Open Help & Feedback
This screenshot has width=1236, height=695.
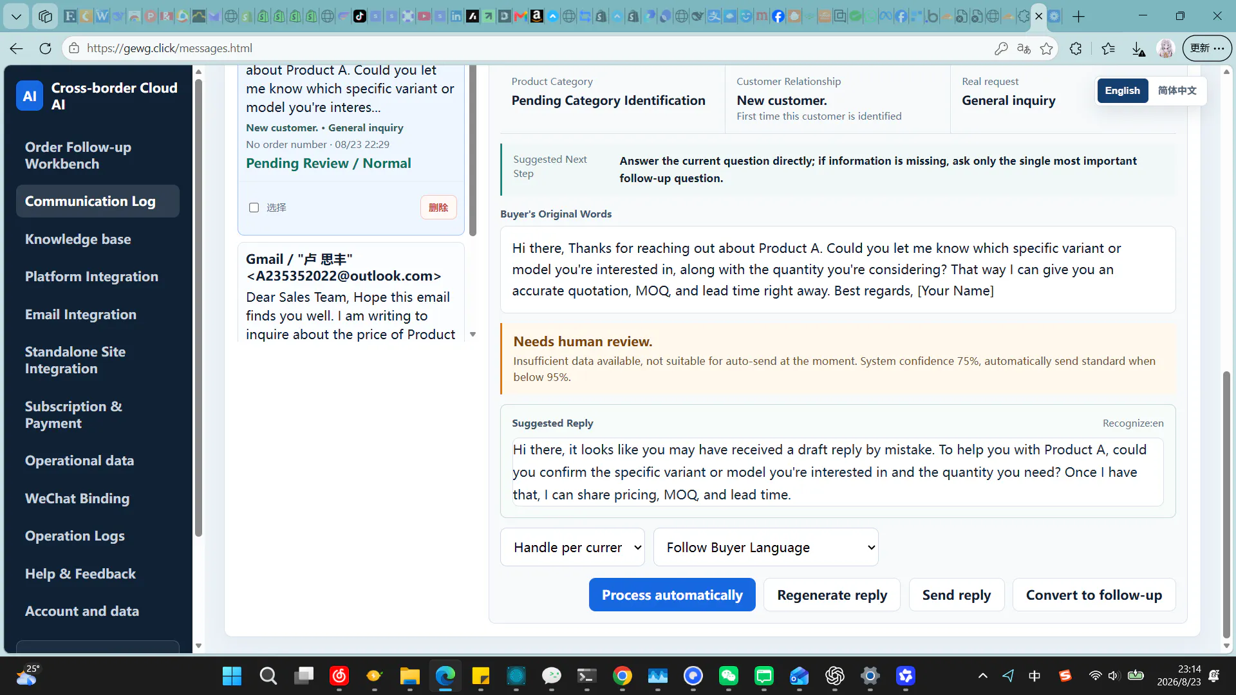98,573
